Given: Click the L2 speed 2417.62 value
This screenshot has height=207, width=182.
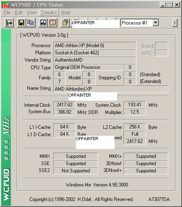Looking at the screenshot, I should coord(135,141).
